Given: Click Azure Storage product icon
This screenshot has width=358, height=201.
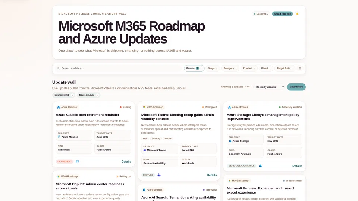Looking at the screenshot, I should coord(230,141).
